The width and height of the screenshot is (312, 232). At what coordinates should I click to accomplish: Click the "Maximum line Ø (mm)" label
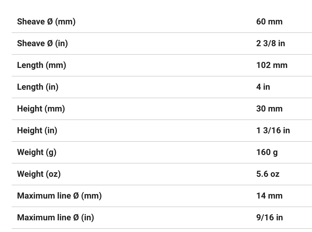point(59,196)
